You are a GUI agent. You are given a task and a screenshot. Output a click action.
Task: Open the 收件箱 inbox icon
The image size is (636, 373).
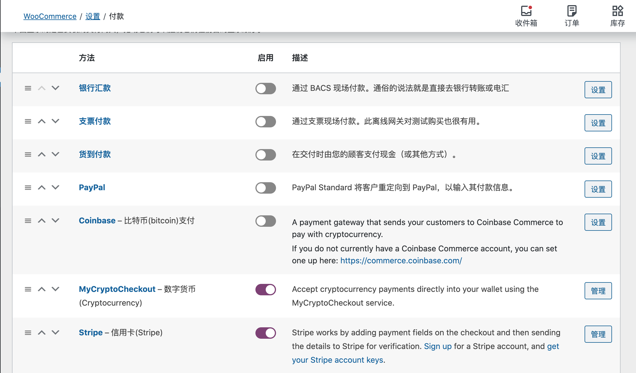pos(526,16)
